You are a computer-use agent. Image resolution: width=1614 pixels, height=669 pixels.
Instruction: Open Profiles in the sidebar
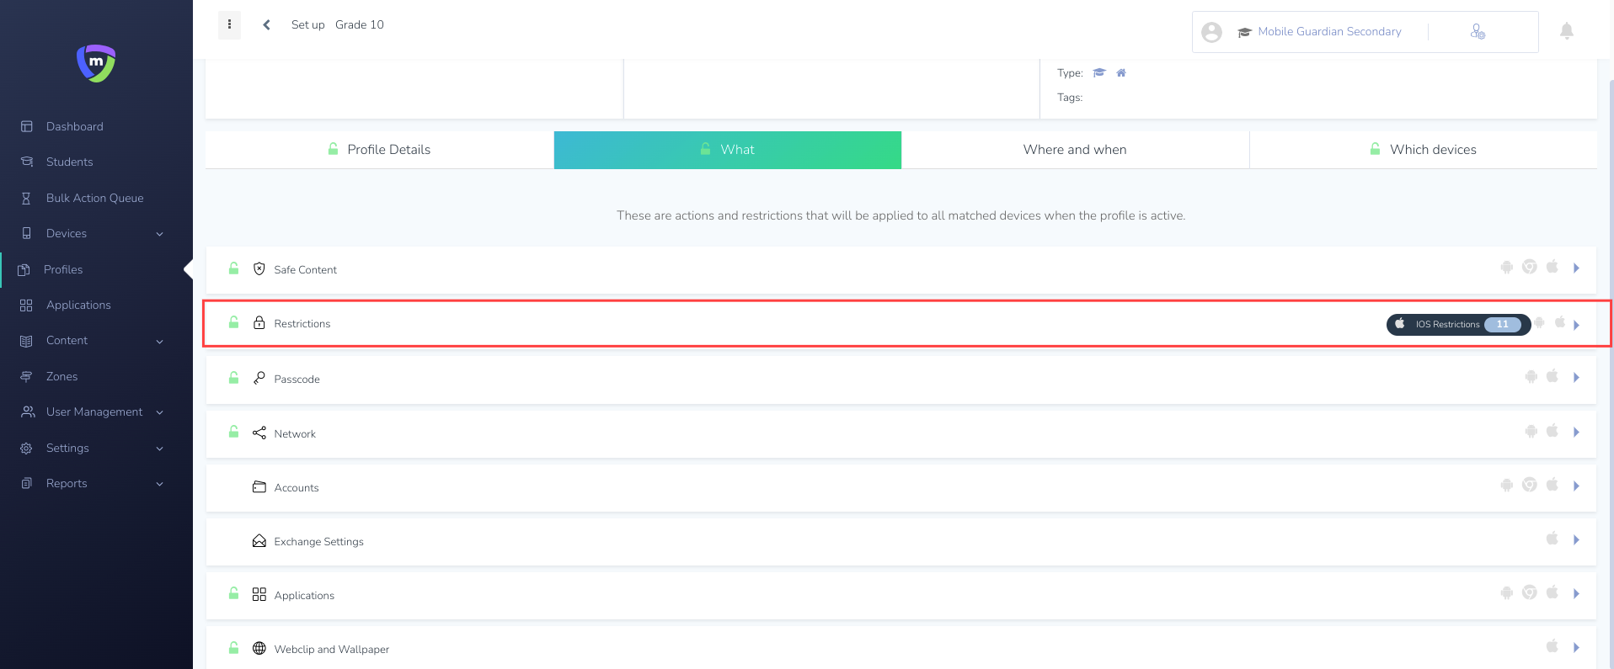[63, 269]
